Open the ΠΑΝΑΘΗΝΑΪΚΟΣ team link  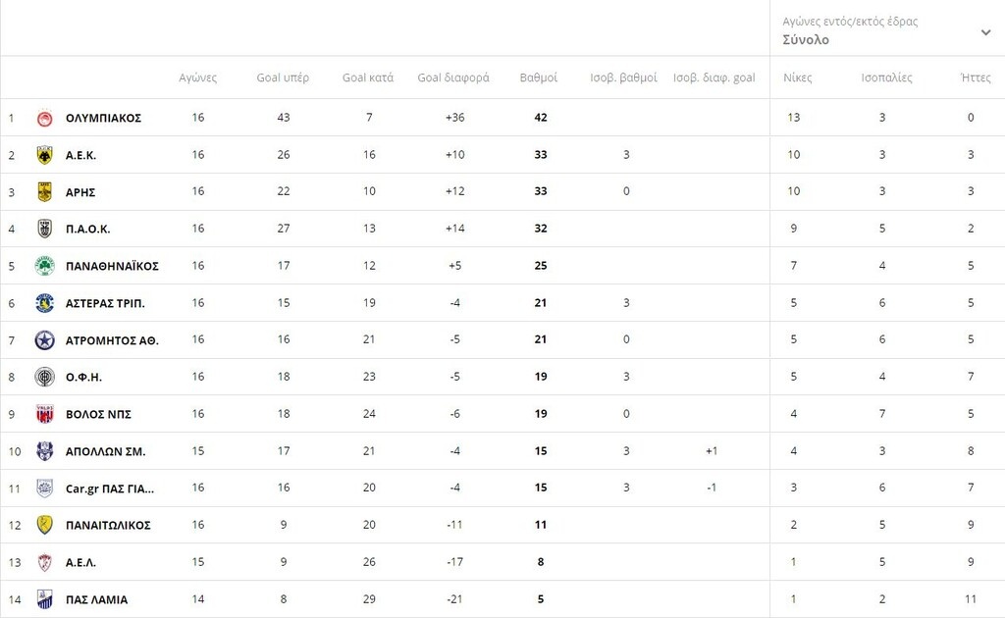tap(112, 266)
